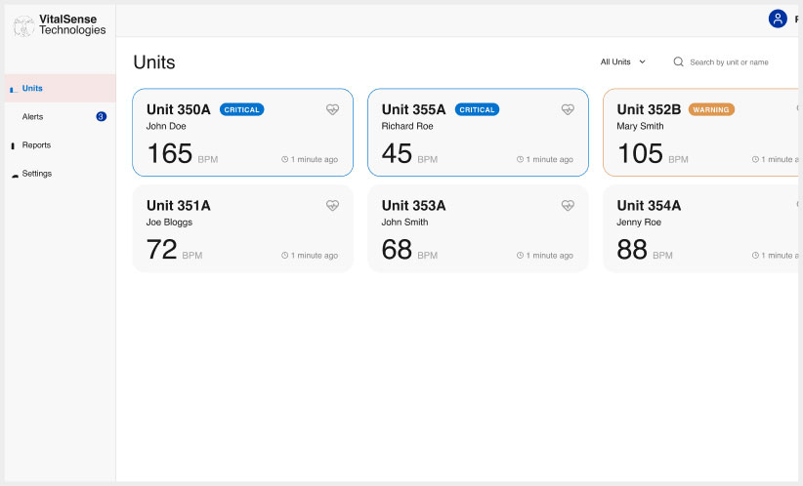Click the Critical badge on Unit 350A
Screen dimensions: 803x486
point(241,109)
